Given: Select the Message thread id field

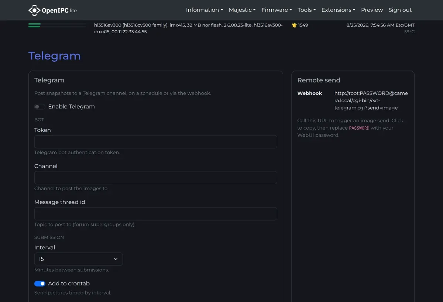Looking at the screenshot, I should (156, 214).
